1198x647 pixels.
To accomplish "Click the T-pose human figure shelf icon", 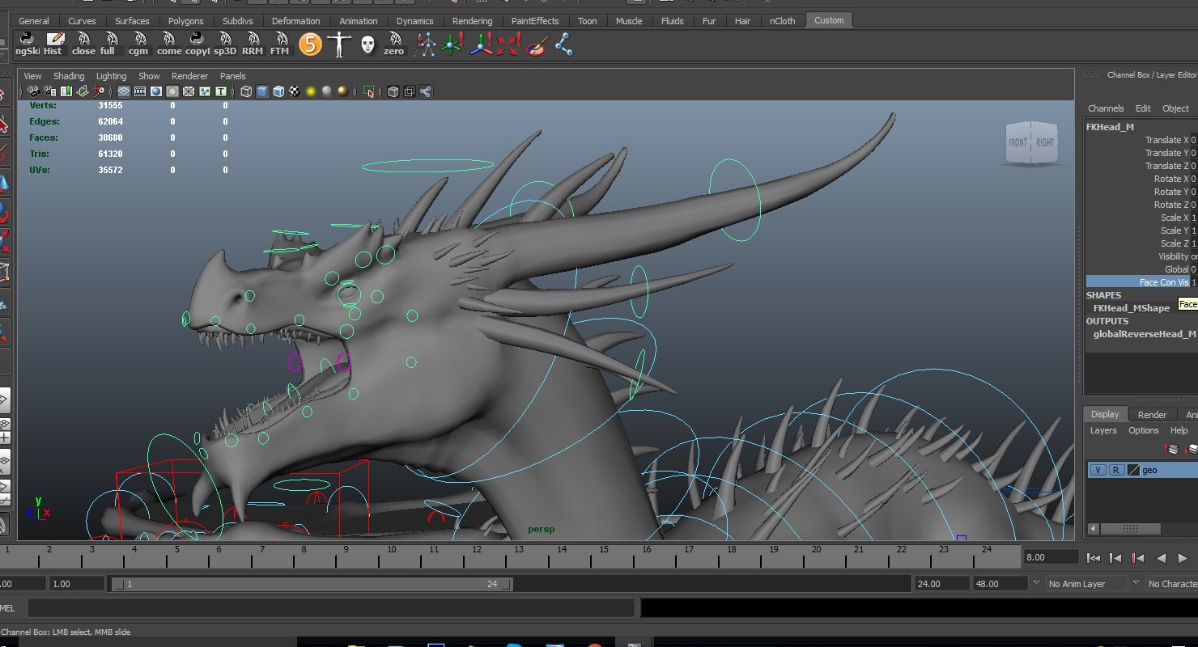I will coord(338,44).
